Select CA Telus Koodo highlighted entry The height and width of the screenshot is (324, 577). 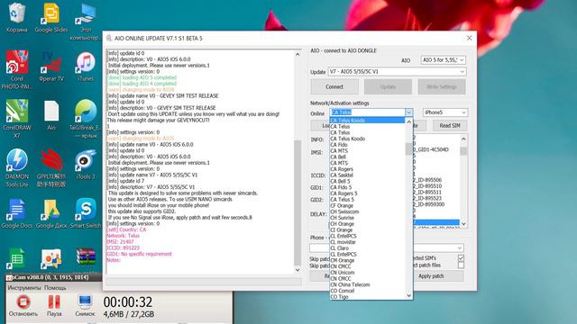367,120
